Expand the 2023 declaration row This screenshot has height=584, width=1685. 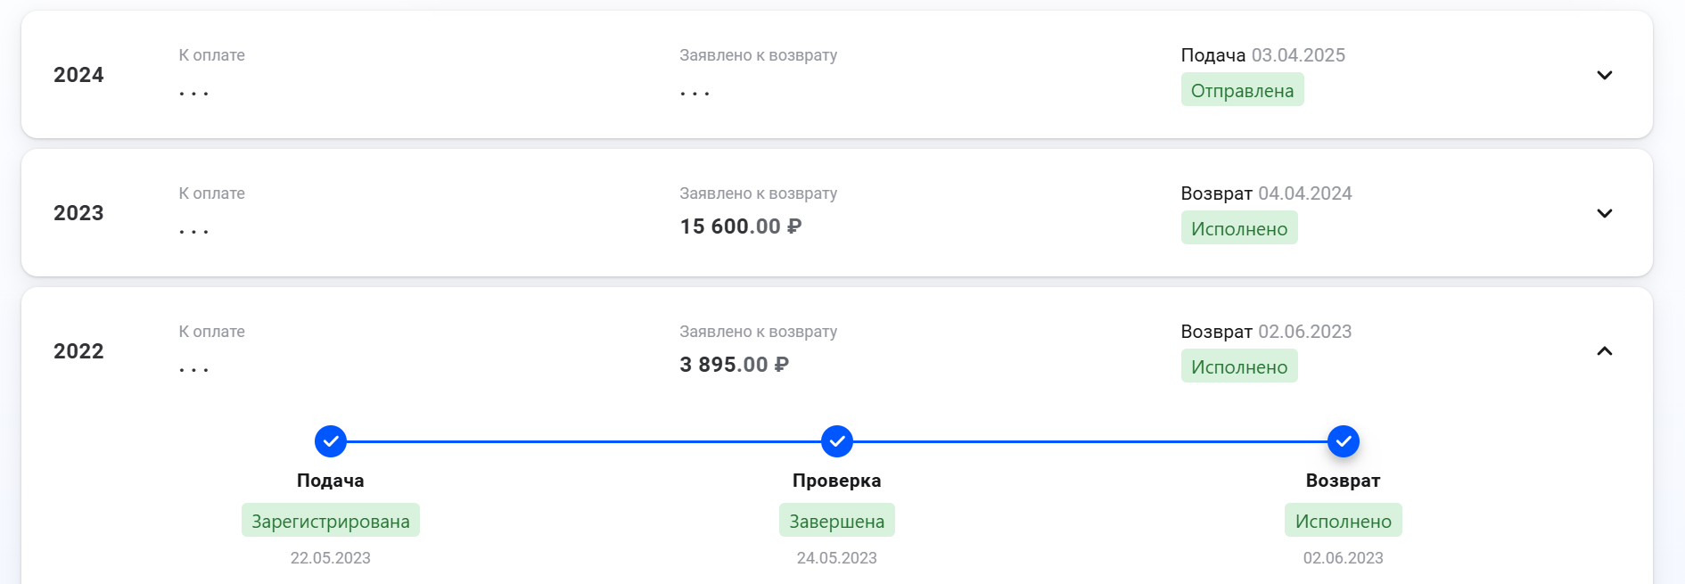click(1605, 213)
